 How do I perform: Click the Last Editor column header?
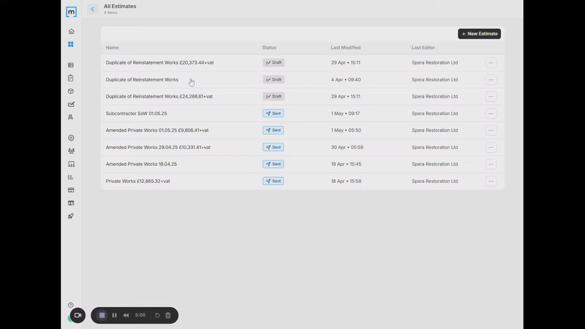pyautogui.click(x=423, y=48)
